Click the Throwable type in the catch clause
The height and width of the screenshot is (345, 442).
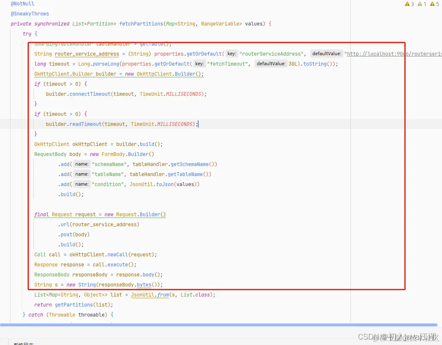(x=62, y=315)
